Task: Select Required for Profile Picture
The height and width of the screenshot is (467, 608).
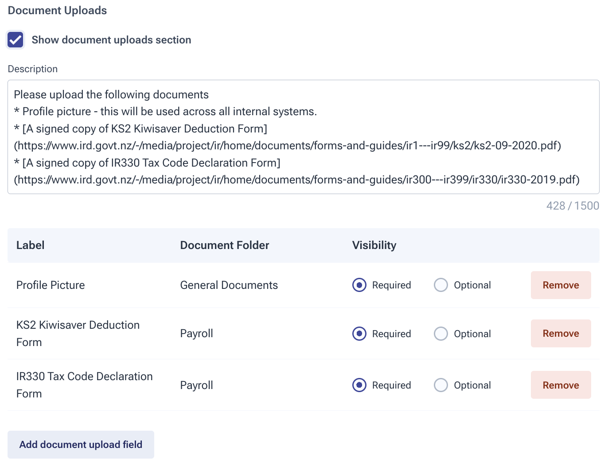Action: 359,285
